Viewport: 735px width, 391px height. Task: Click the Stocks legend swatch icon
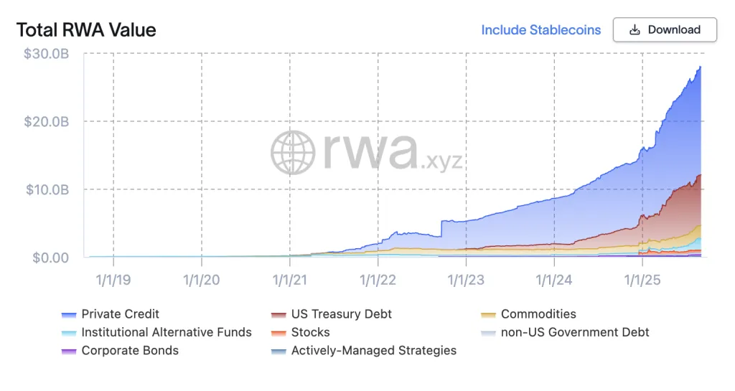pyautogui.click(x=278, y=333)
